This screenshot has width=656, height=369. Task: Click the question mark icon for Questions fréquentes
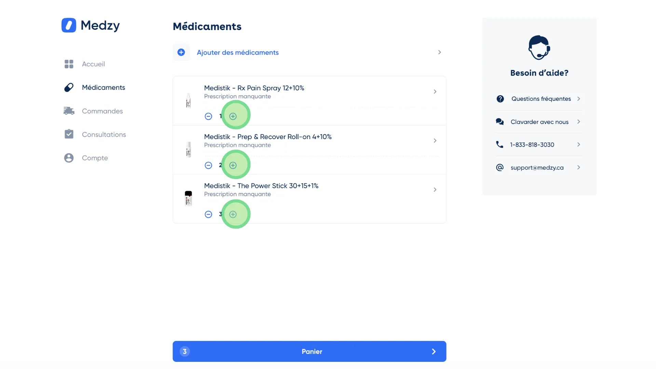[x=500, y=99]
